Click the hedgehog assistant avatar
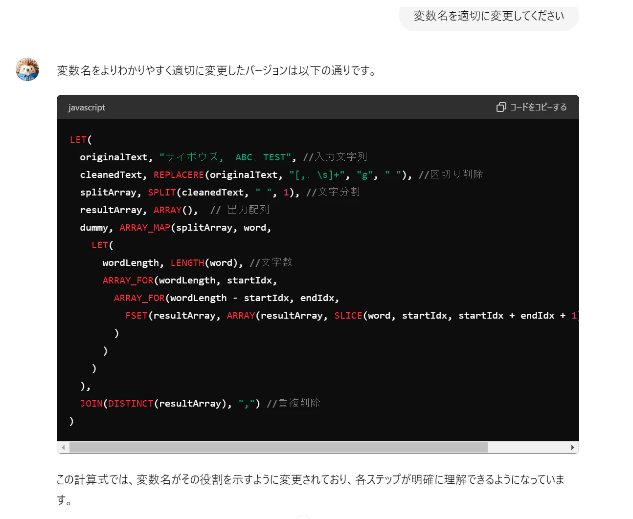The height and width of the screenshot is (519, 633). pos(27,69)
